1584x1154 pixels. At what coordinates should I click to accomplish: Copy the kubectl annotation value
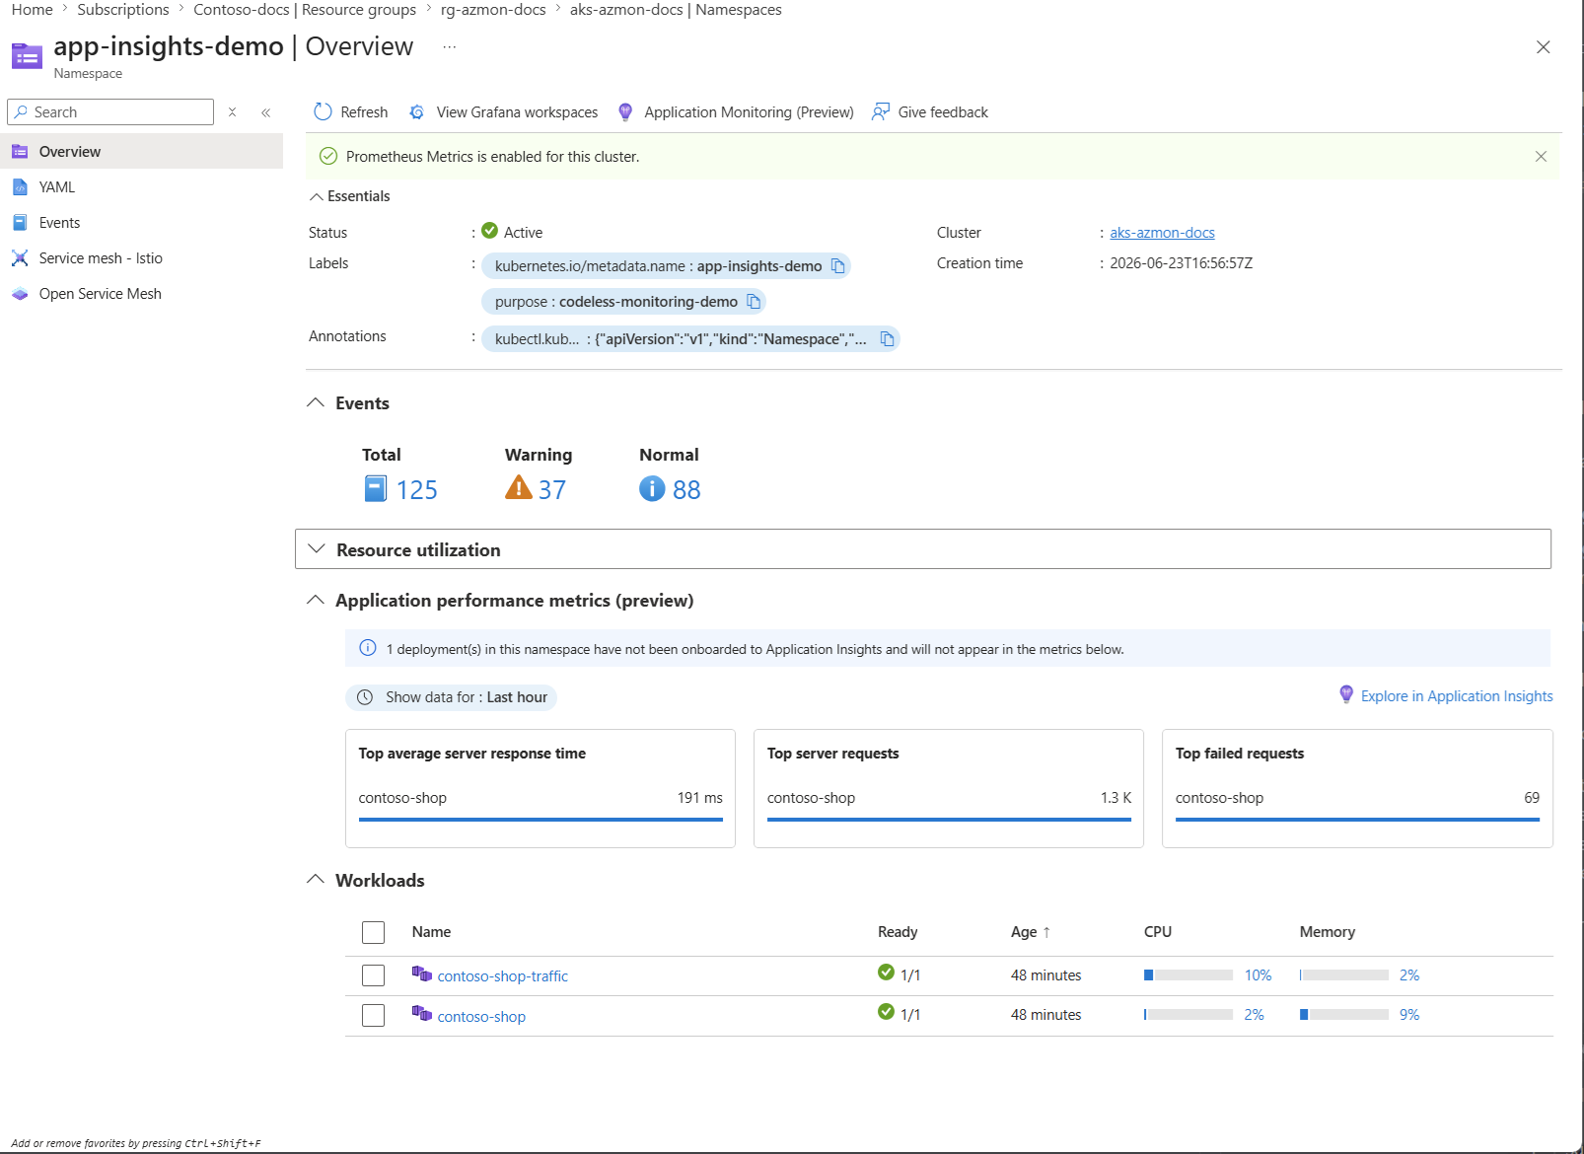tap(887, 339)
